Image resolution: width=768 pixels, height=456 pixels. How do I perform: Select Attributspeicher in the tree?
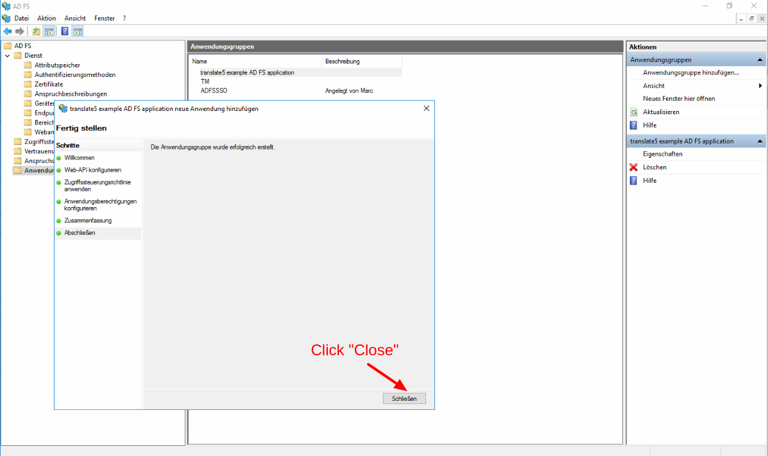pyautogui.click(x=57, y=65)
